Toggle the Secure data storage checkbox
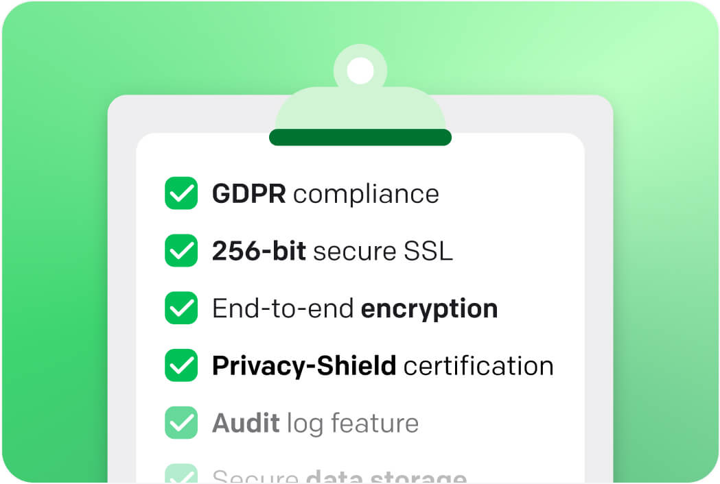Viewport: 720px width, 484px height. [x=181, y=474]
